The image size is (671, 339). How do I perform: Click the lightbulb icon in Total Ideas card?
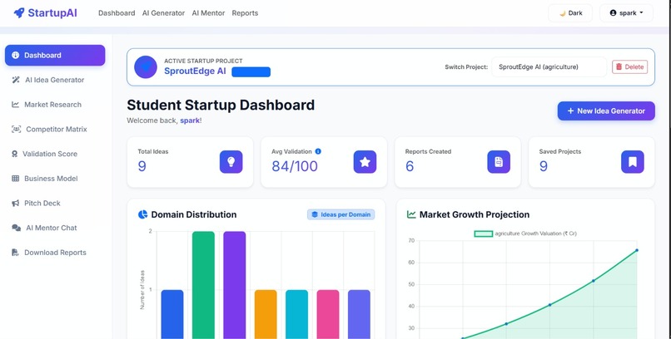[231, 162]
